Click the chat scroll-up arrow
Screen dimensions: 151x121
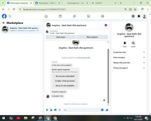coord(108,42)
